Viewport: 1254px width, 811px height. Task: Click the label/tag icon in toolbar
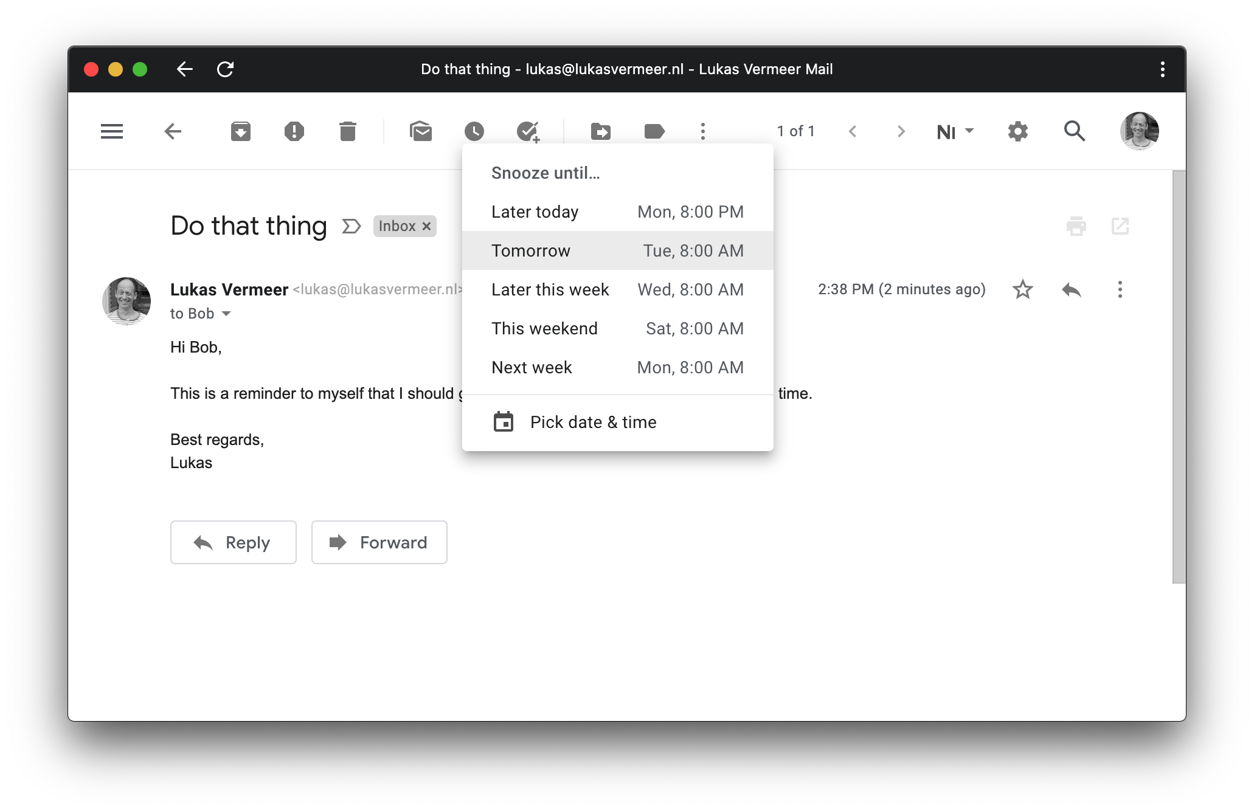[x=654, y=131]
